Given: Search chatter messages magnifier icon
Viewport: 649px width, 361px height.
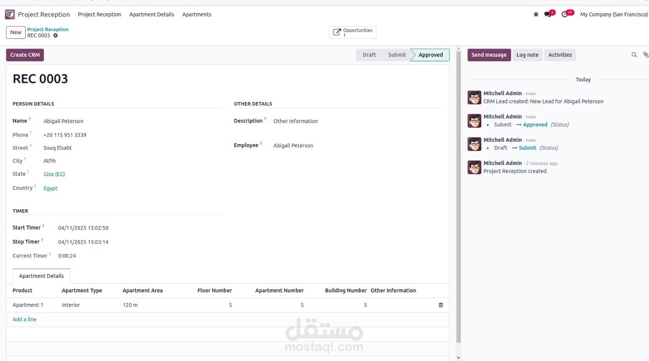Looking at the screenshot, I should pos(634,55).
